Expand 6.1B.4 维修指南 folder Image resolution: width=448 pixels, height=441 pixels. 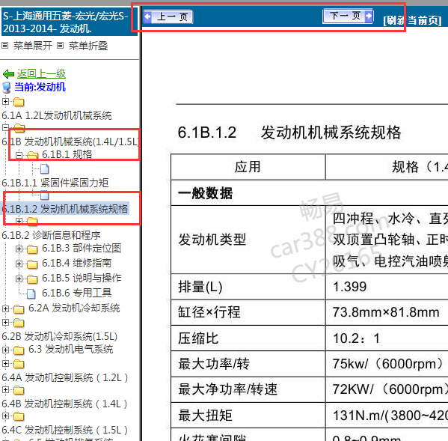click(19, 264)
